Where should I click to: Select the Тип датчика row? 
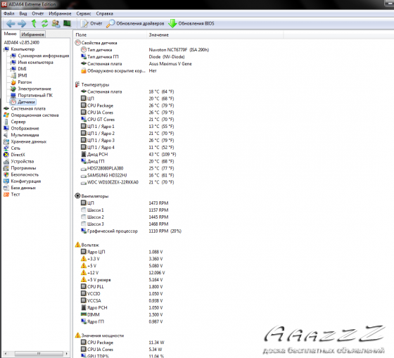(x=144, y=50)
